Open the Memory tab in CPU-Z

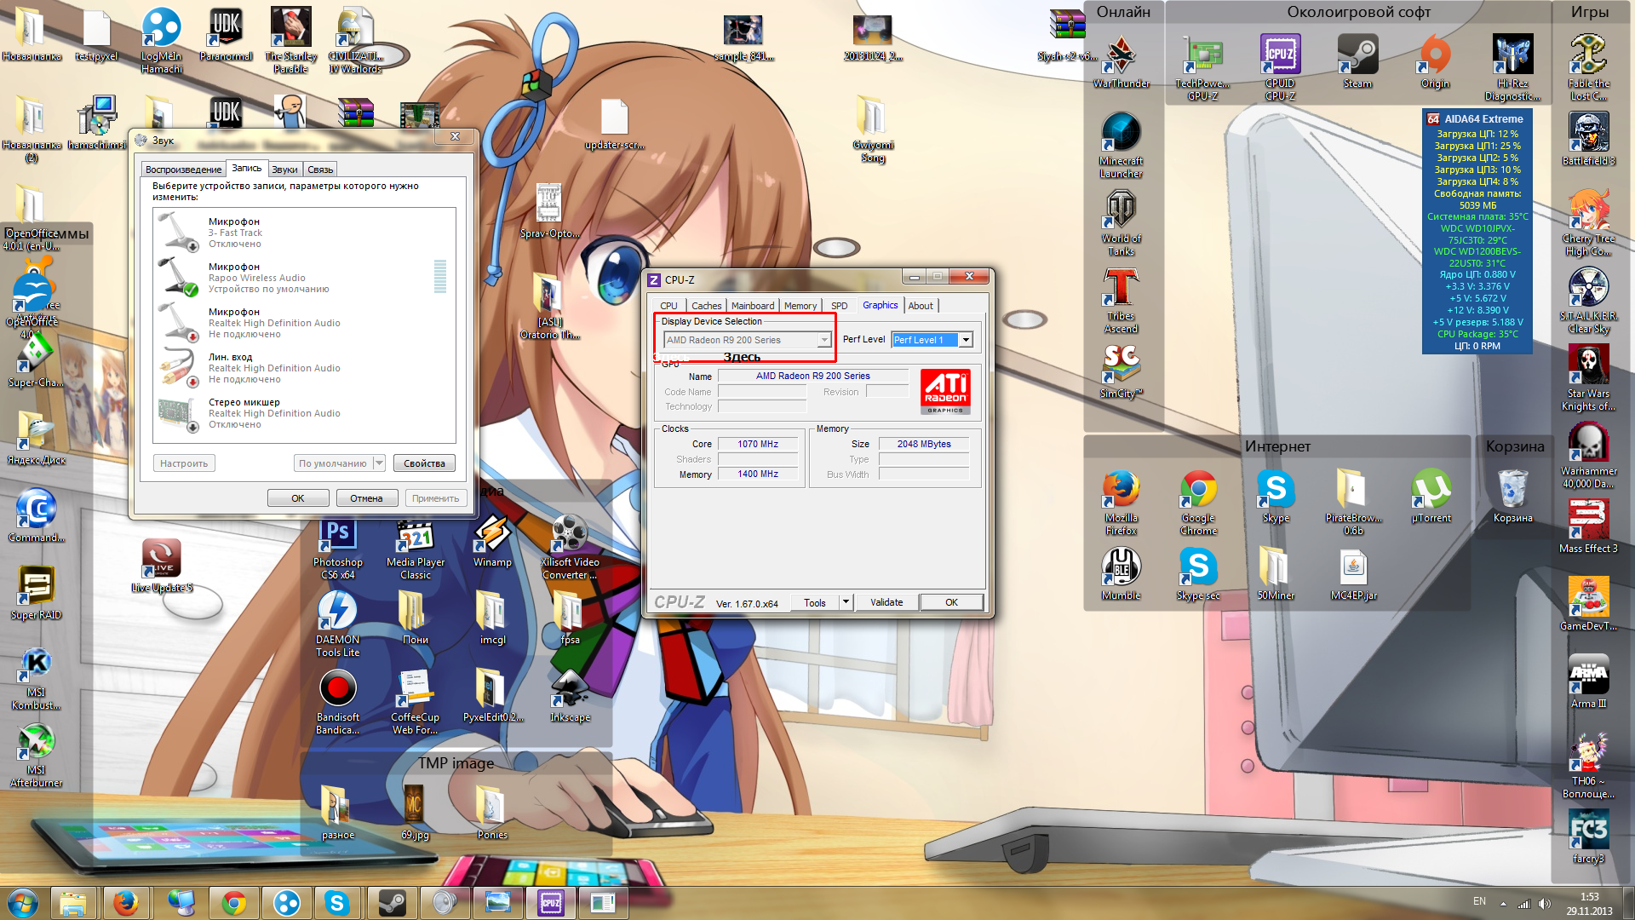[x=800, y=306]
